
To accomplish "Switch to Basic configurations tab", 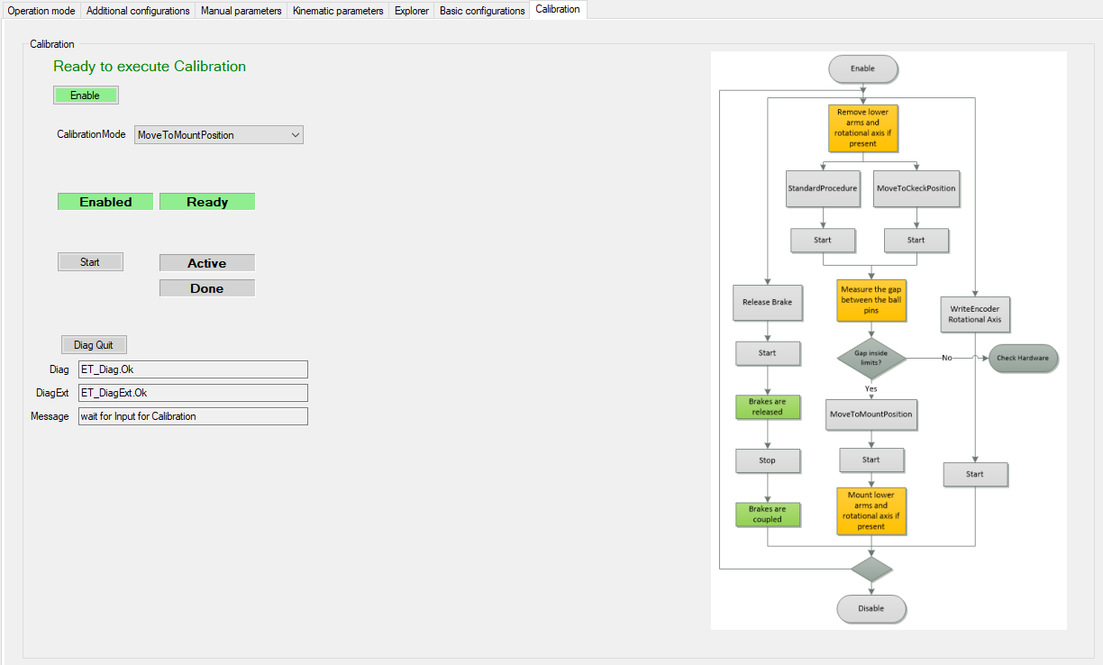I will [x=482, y=11].
